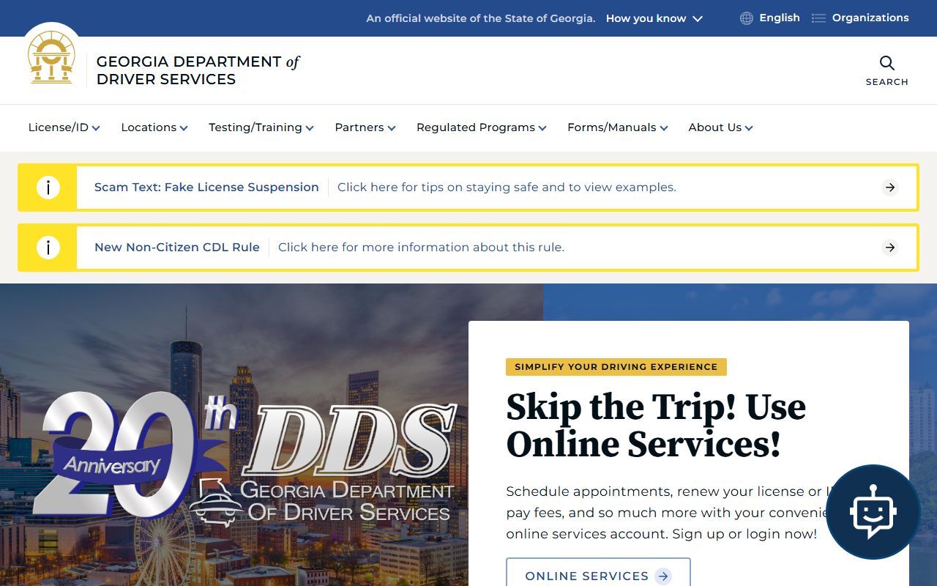Image resolution: width=937 pixels, height=586 pixels.
Task: Open the chatbot assistant icon
Action: pos(873,512)
